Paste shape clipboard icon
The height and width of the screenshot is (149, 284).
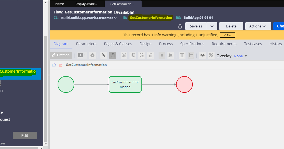(x=142, y=55)
